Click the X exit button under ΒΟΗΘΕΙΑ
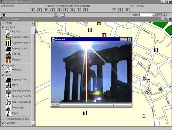This screenshot has width=172, height=130. point(127,10)
